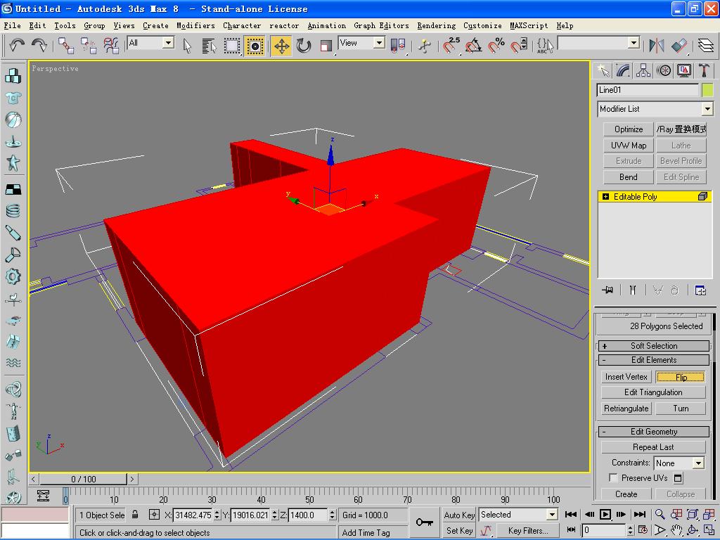Click the 0 / 100 time slider
Screen dimensions: 720x540
pyautogui.click(x=83, y=479)
